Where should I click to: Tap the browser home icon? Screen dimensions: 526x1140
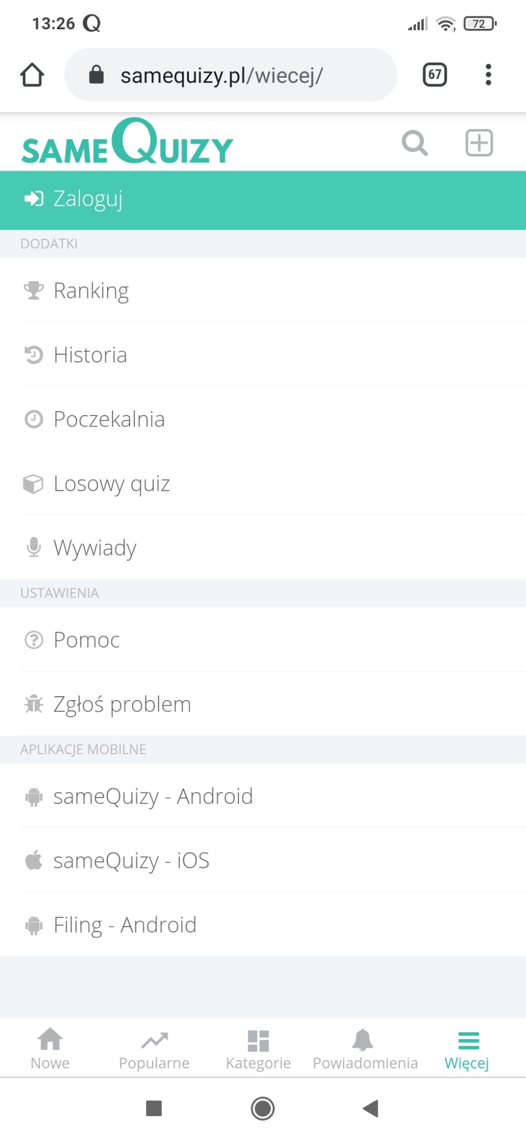pyautogui.click(x=32, y=75)
